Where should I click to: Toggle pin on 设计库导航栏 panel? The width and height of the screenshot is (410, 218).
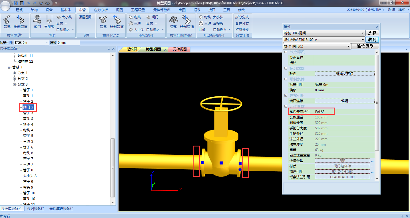pos(108,49)
